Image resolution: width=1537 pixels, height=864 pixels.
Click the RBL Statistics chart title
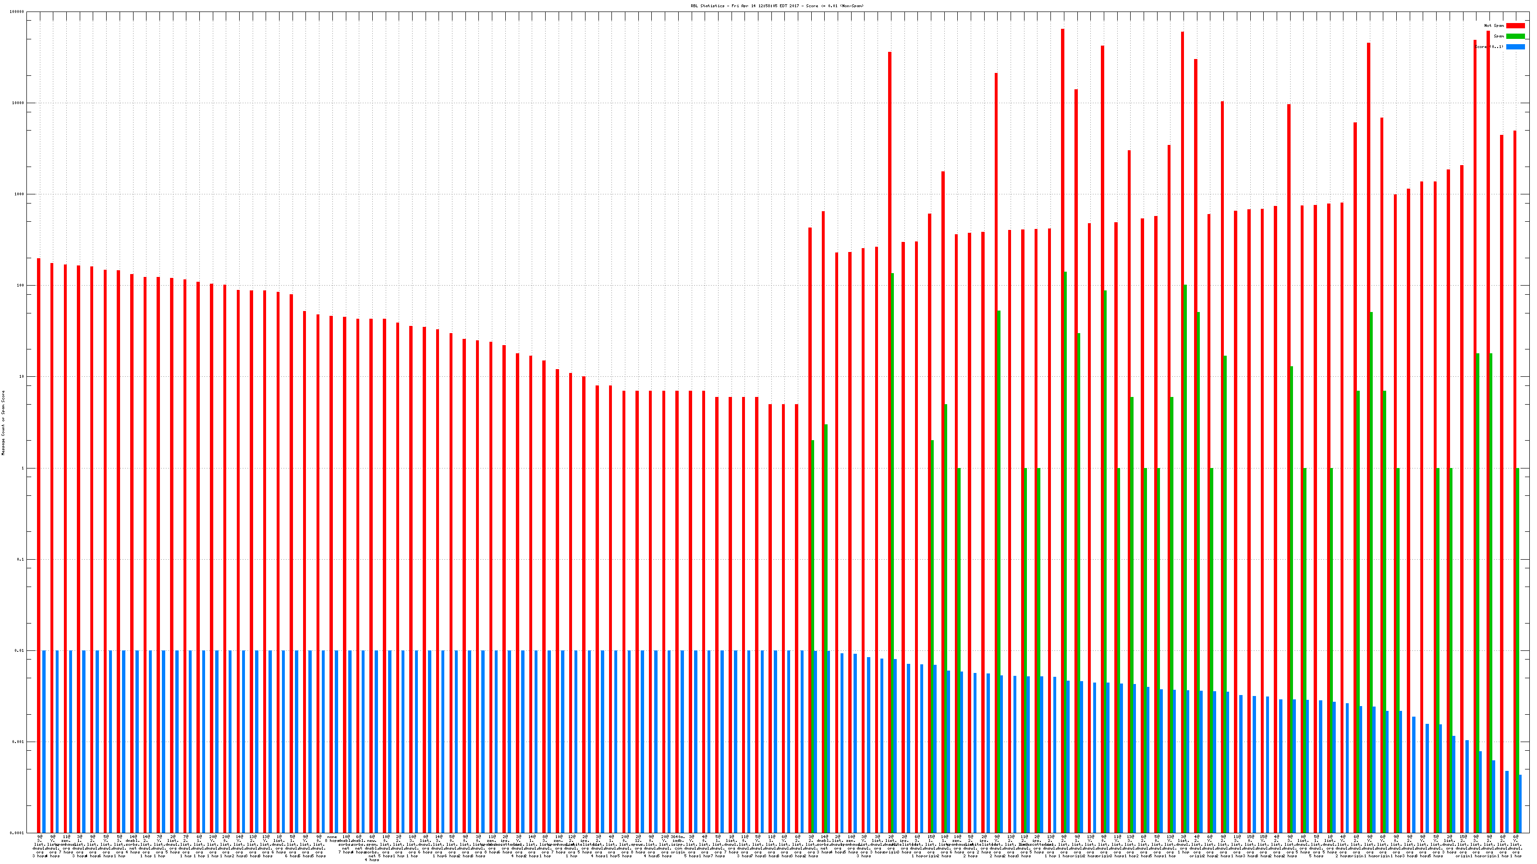pyautogui.click(x=777, y=6)
